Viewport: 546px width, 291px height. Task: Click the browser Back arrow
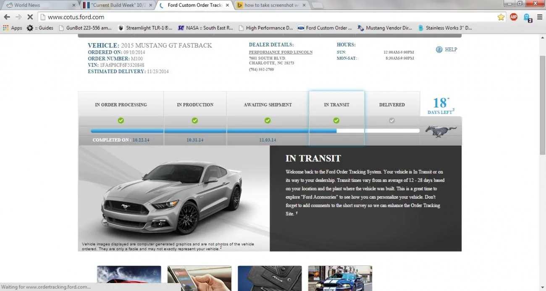click(x=7, y=17)
